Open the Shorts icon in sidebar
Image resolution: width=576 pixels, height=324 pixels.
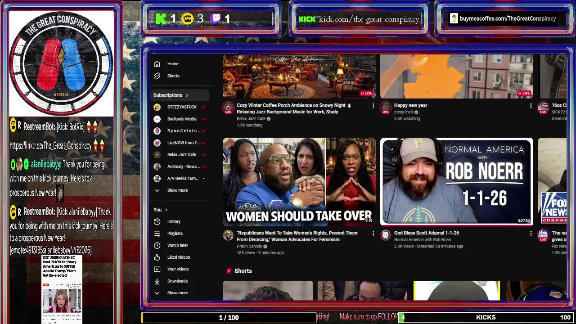[157, 76]
